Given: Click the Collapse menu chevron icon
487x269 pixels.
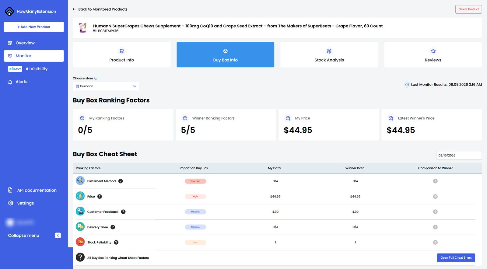Looking at the screenshot, I should [x=58, y=235].
